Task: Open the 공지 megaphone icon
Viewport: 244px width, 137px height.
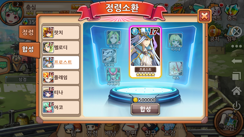Action: (214, 33)
